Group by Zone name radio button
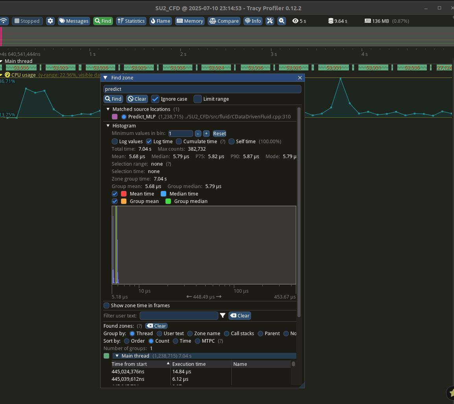The width and height of the screenshot is (454, 404). click(x=190, y=334)
